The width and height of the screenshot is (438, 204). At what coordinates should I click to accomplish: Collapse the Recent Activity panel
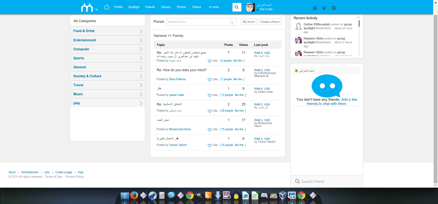(358, 18)
